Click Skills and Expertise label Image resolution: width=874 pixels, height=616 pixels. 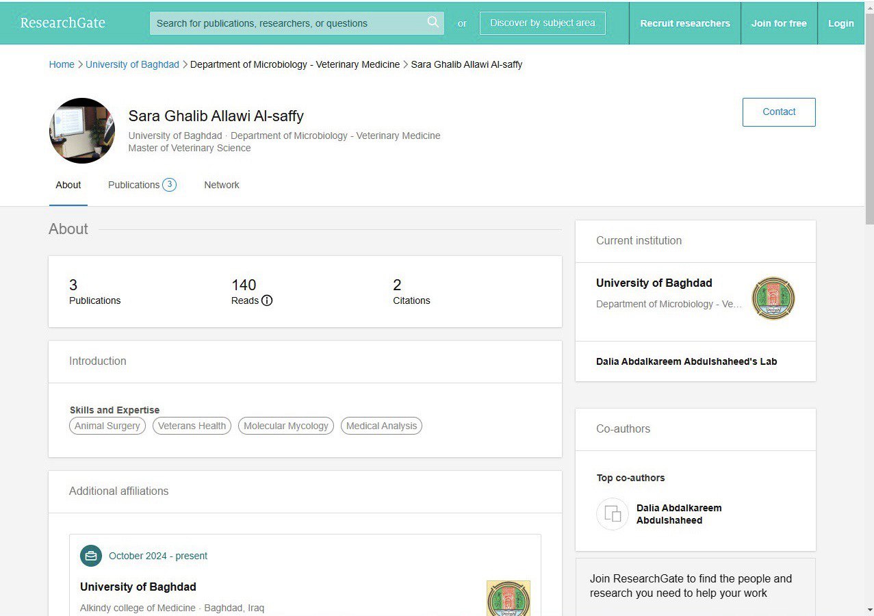click(x=114, y=410)
